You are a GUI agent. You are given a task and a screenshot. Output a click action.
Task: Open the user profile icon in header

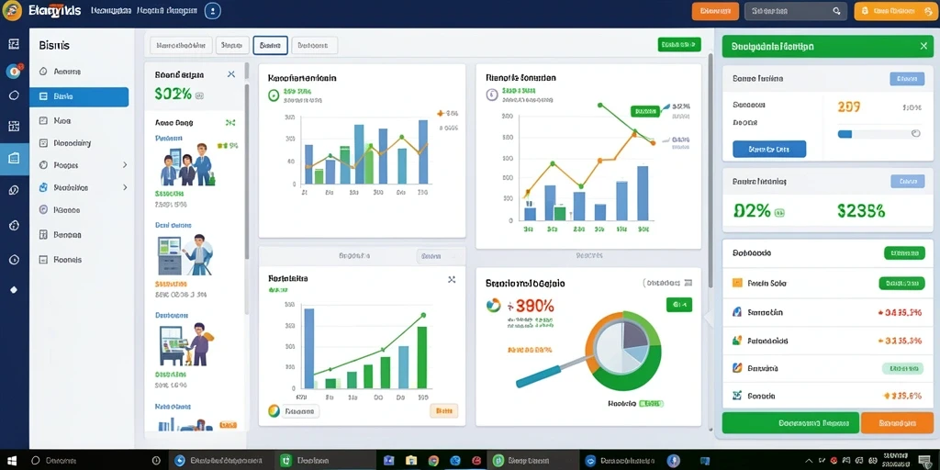click(x=213, y=11)
